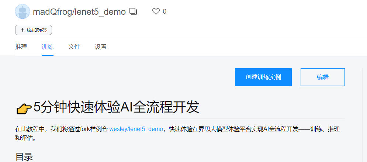
Task: Click the madQfrog owner name in title
Action: pyautogui.click(x=52, y=12)
